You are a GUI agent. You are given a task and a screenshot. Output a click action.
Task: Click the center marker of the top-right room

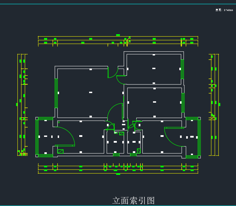tap(154, 68)
